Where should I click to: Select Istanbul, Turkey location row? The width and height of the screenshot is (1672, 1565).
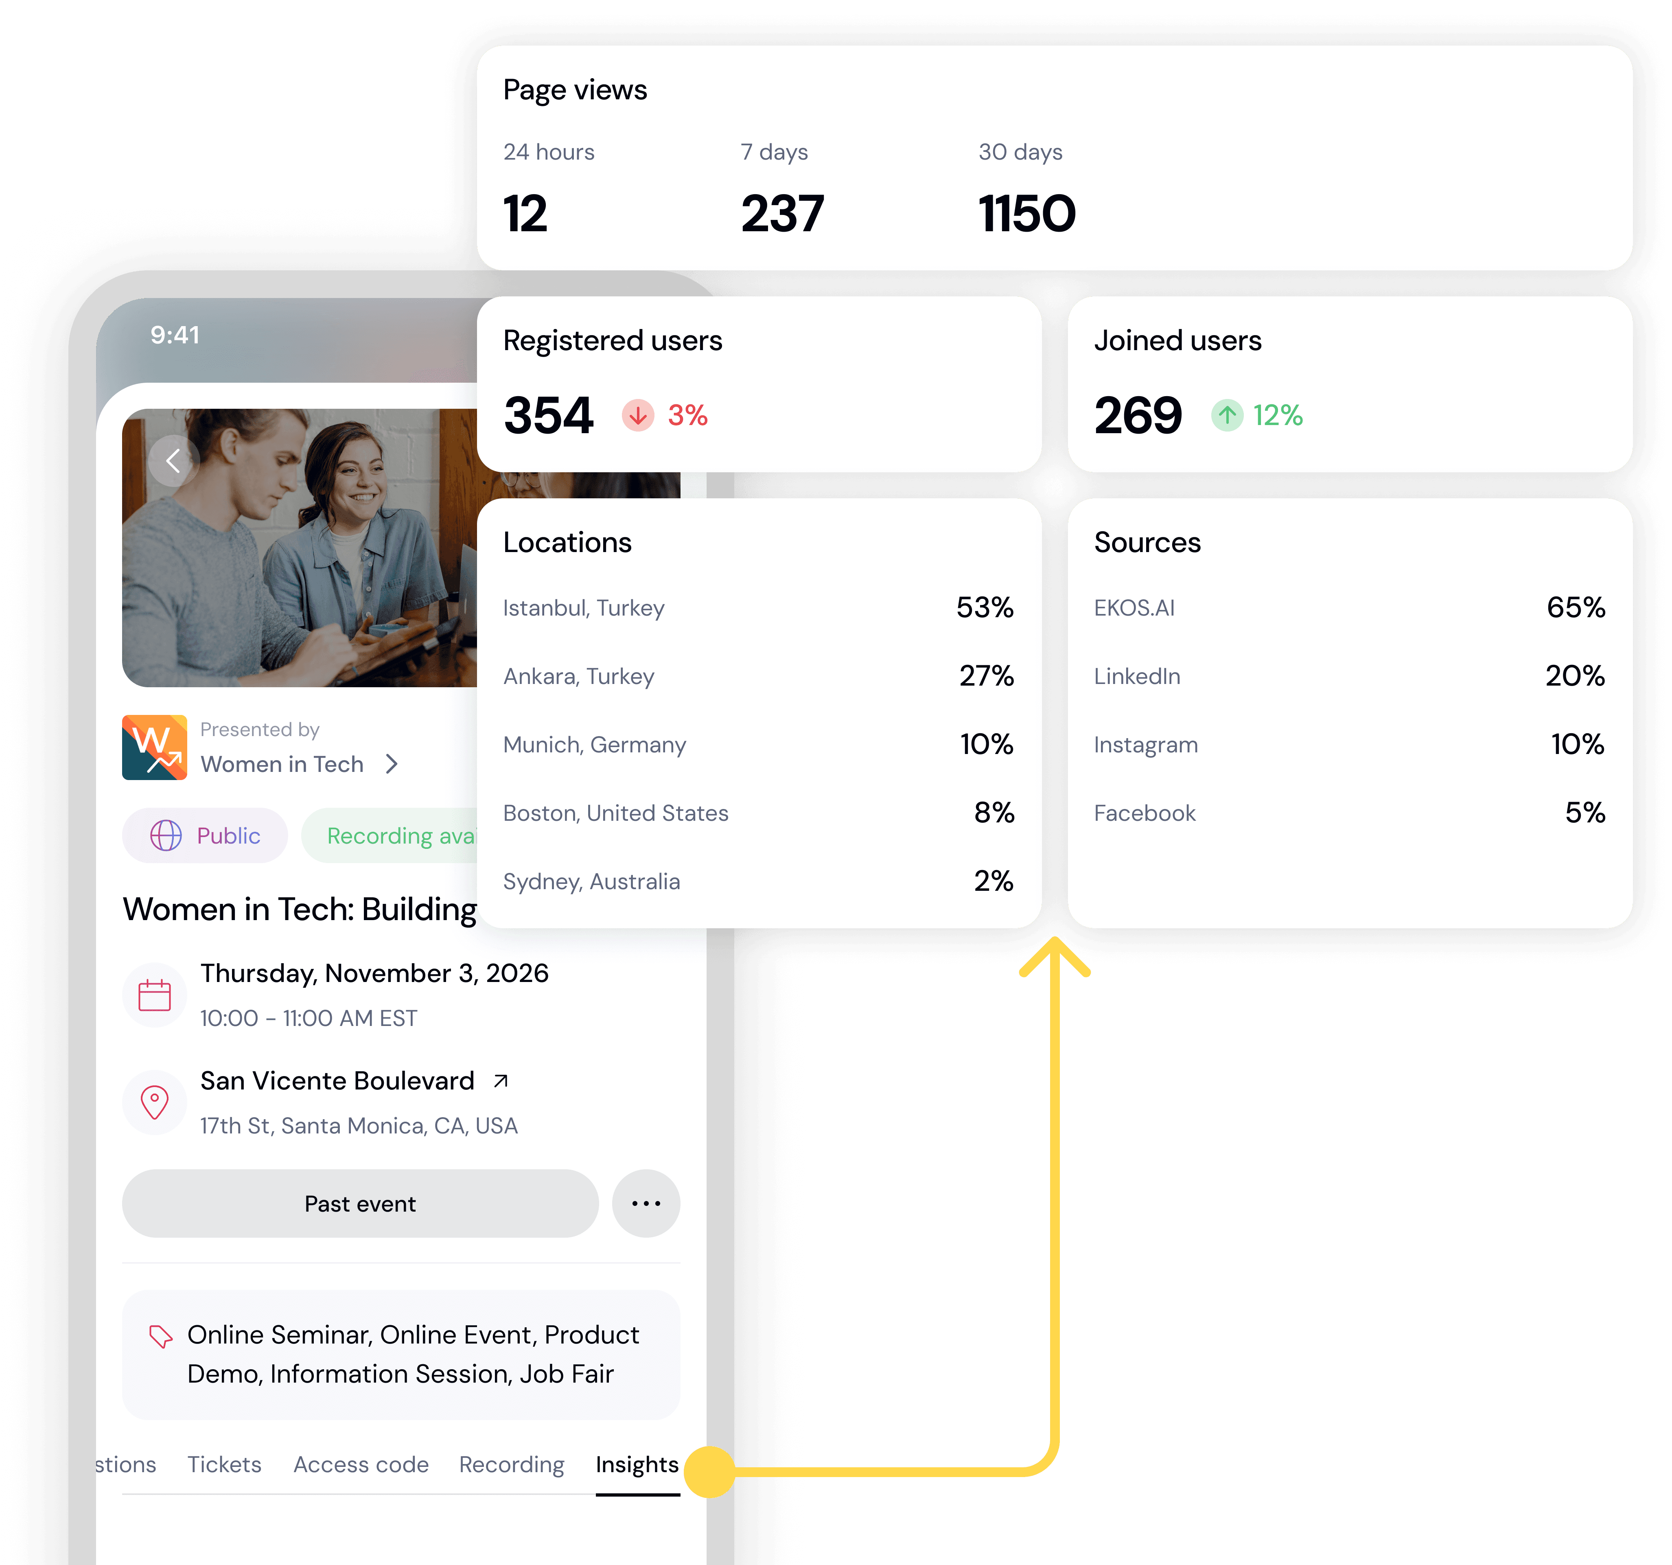[759, 607]
